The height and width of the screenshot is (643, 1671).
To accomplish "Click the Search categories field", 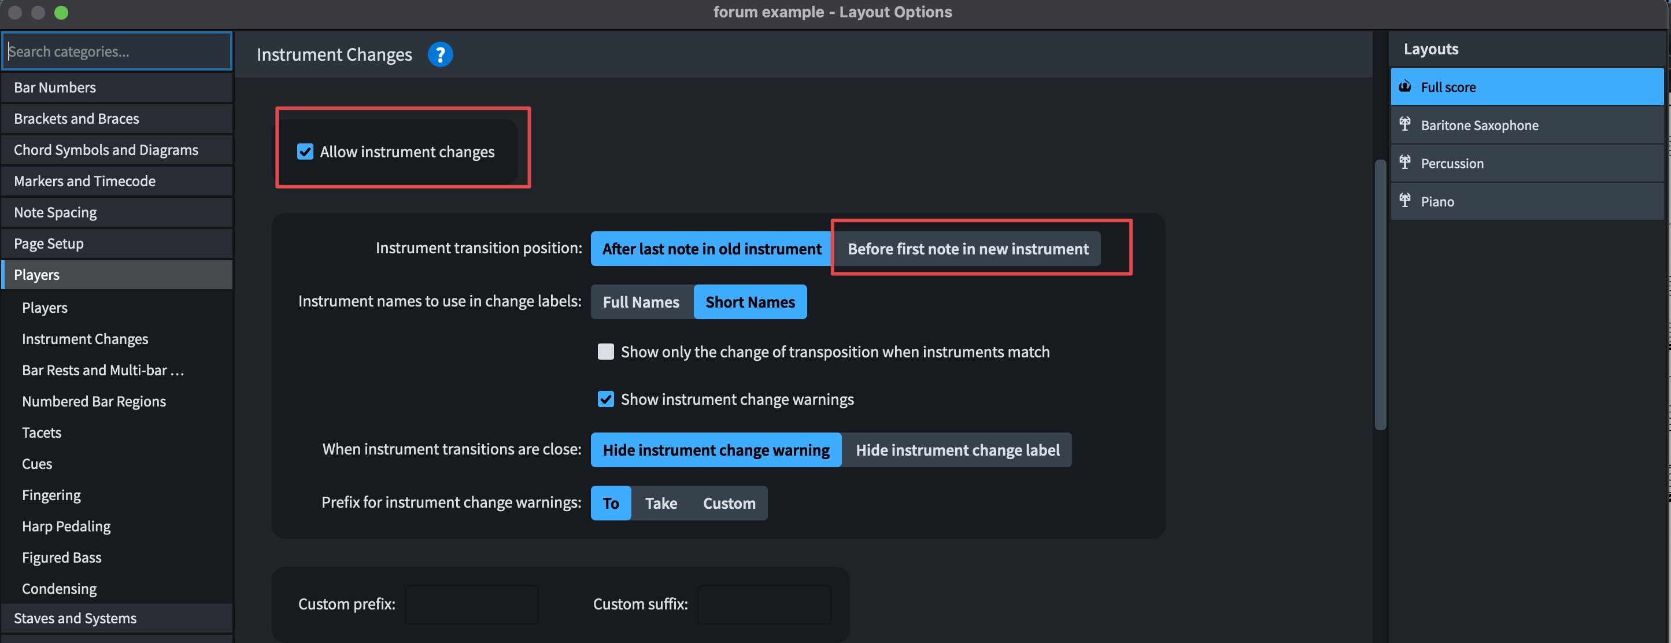I will click(117, 51).
